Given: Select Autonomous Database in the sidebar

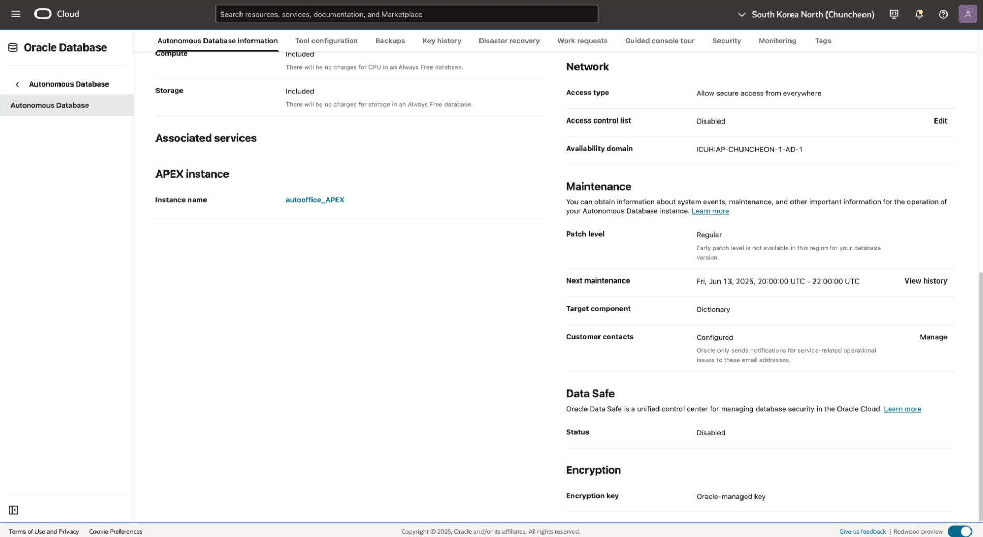Looking at the screenshot, I should (67, 105).
